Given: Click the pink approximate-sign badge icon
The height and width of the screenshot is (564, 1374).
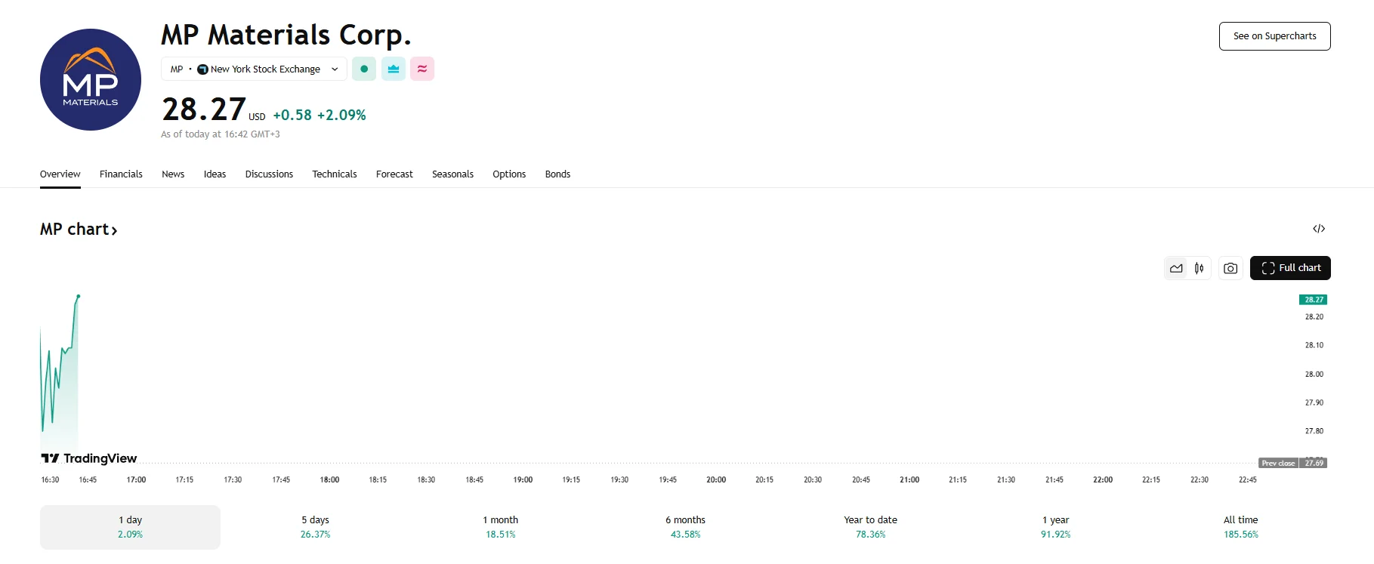Looking at the screenshot, I should pyautogui.click(x=422, y=69).
